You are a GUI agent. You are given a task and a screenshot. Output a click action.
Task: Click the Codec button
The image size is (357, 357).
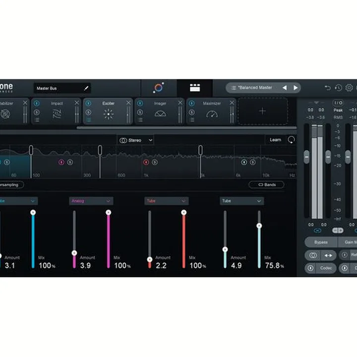(326, 268)
